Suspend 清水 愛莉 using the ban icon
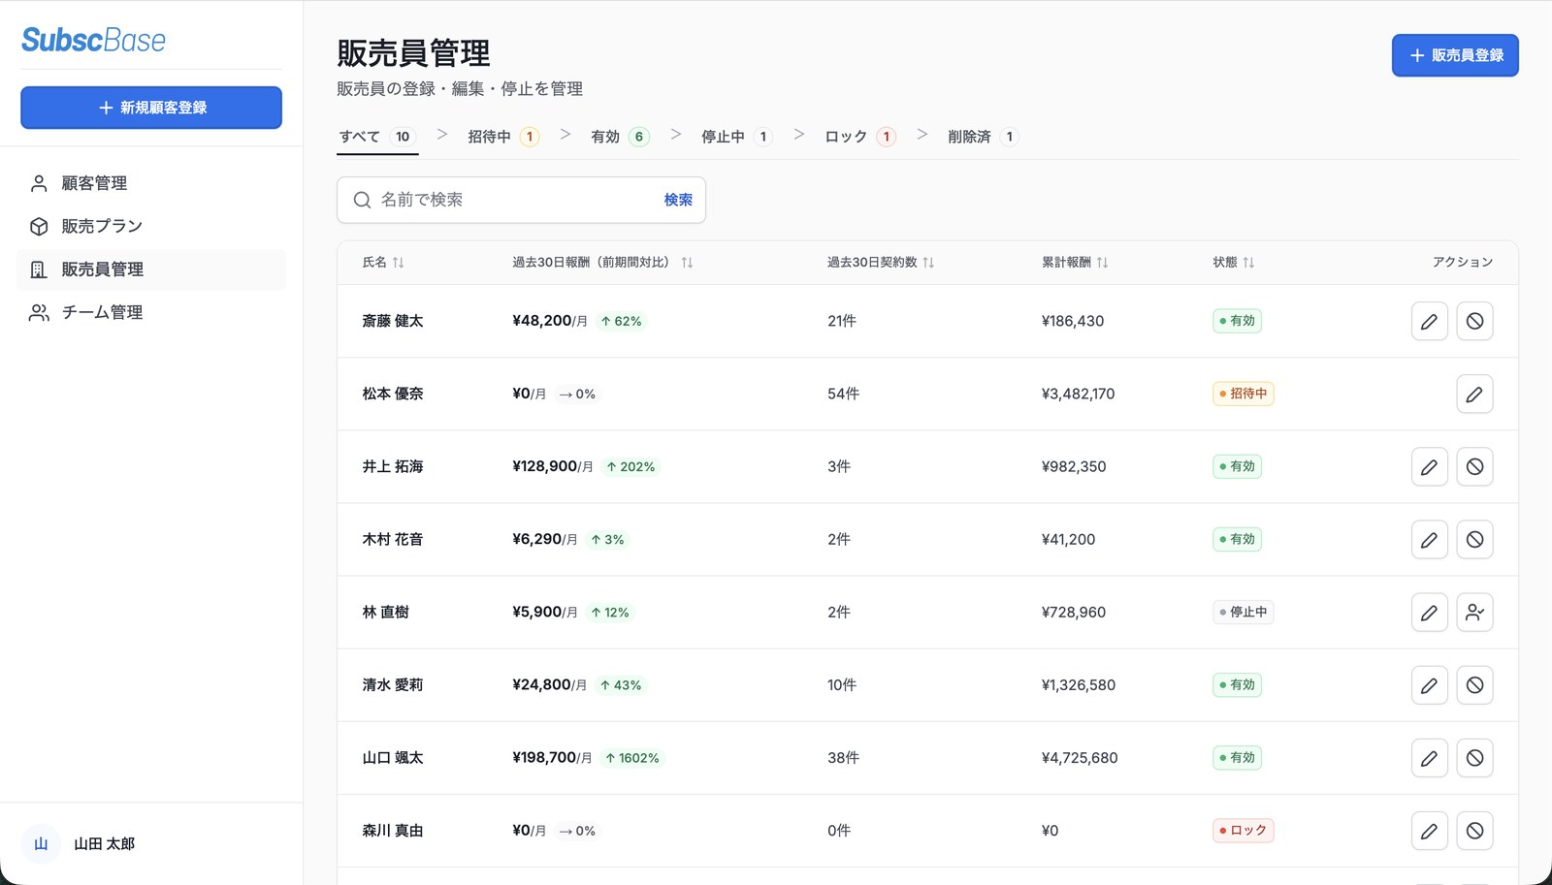Viewport: 1552px width, 885px height. 1474,684
